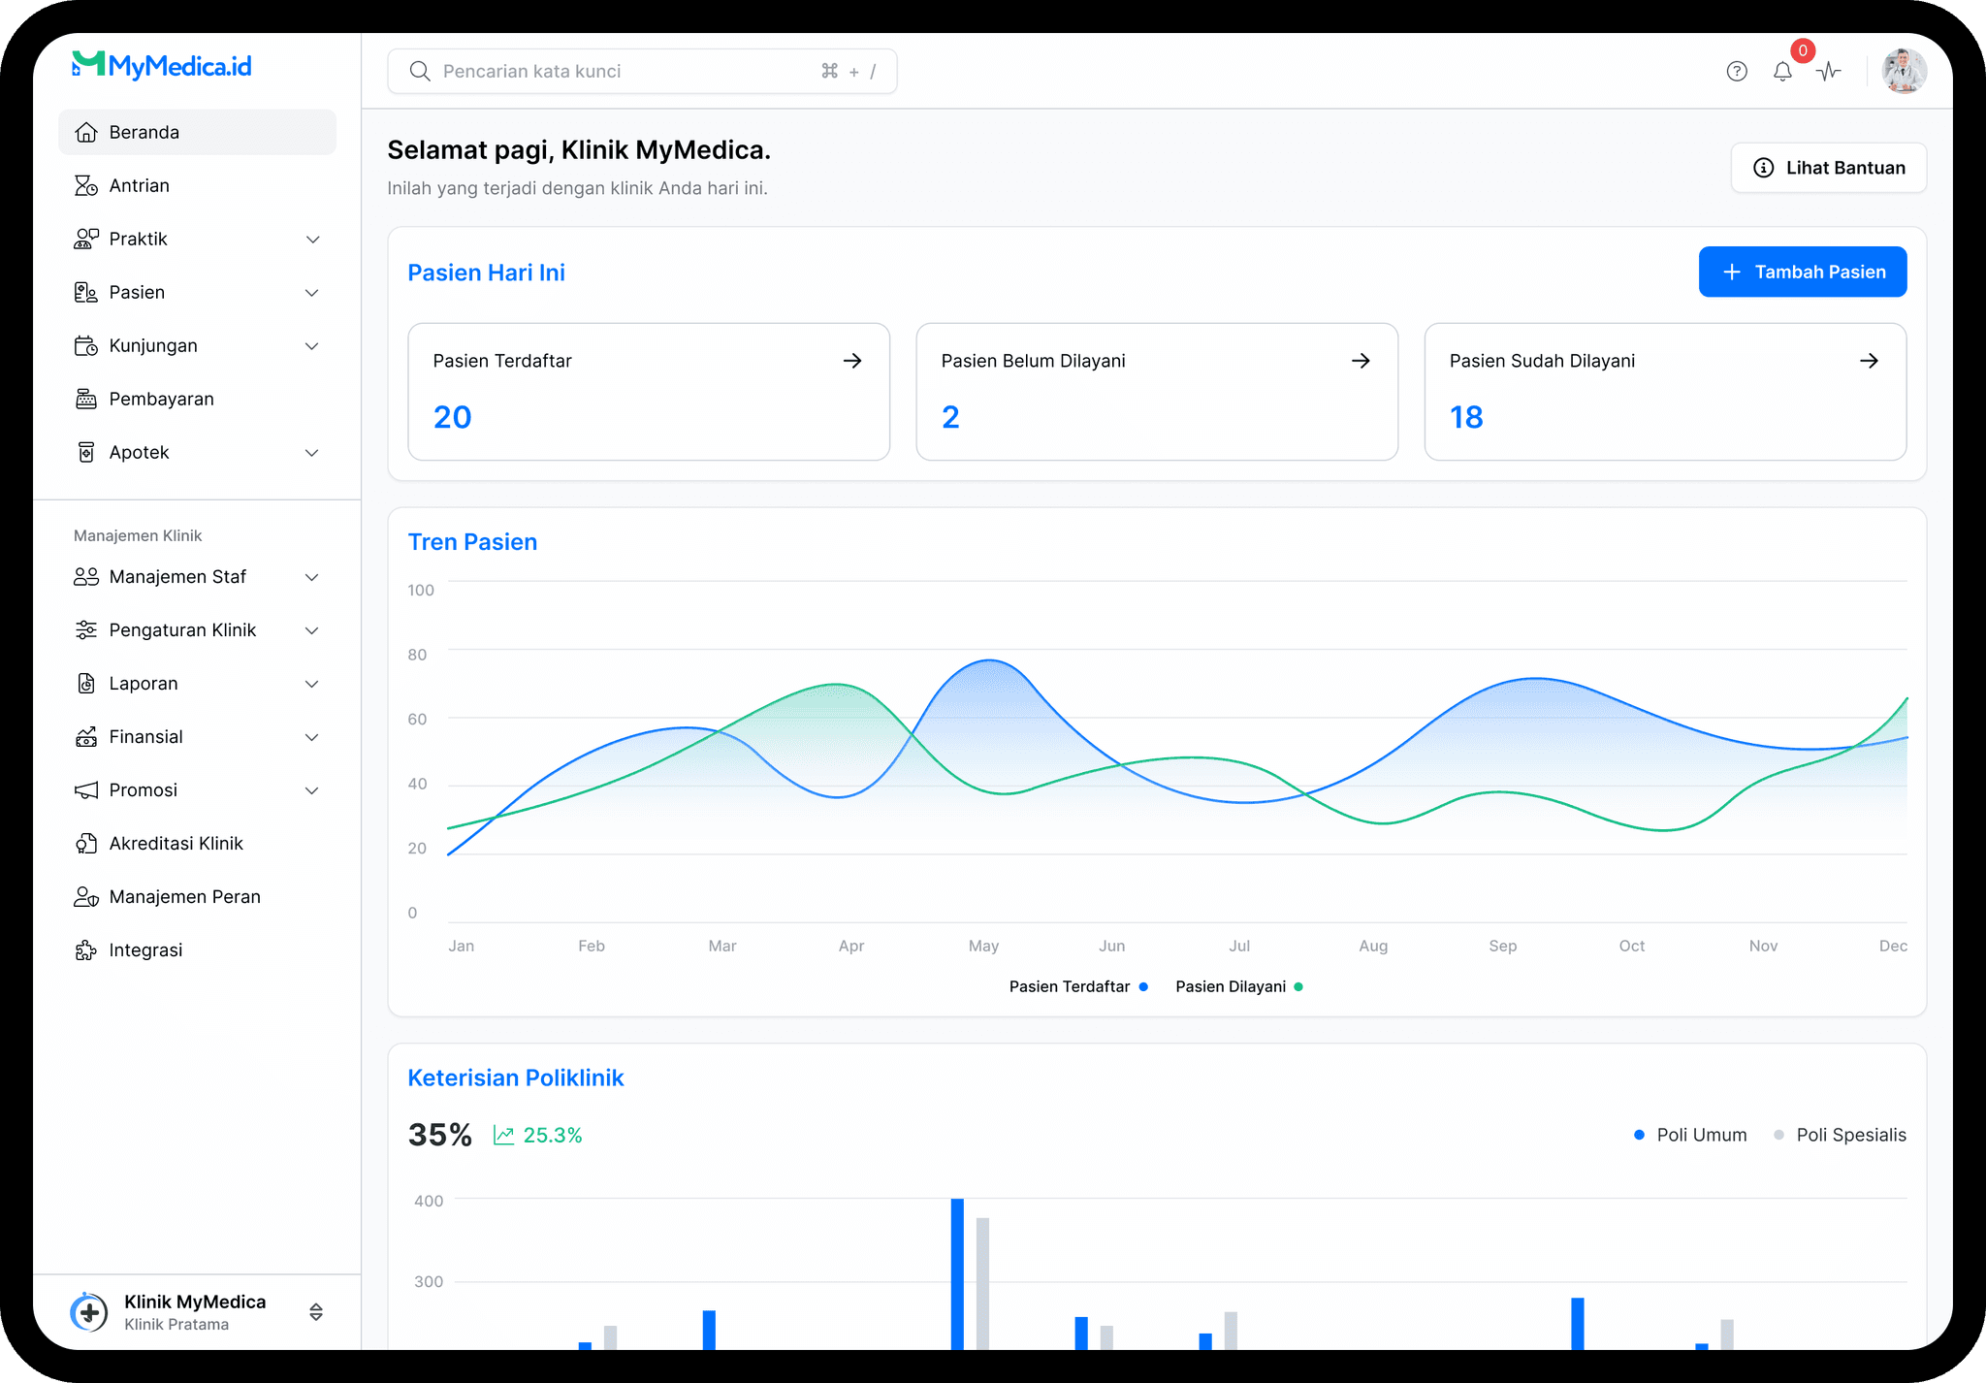Click the Pembayaran cashier icon
Viewport: 1986px width, 1383px height.
point(86,399)
